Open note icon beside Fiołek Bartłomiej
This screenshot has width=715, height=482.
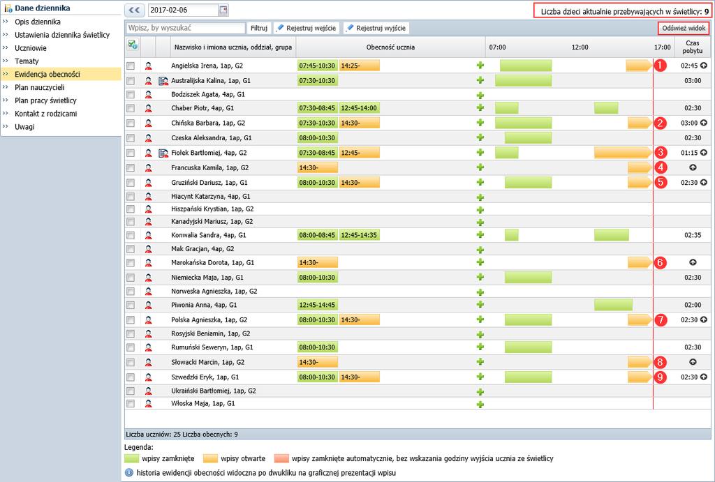click(163, 153)
